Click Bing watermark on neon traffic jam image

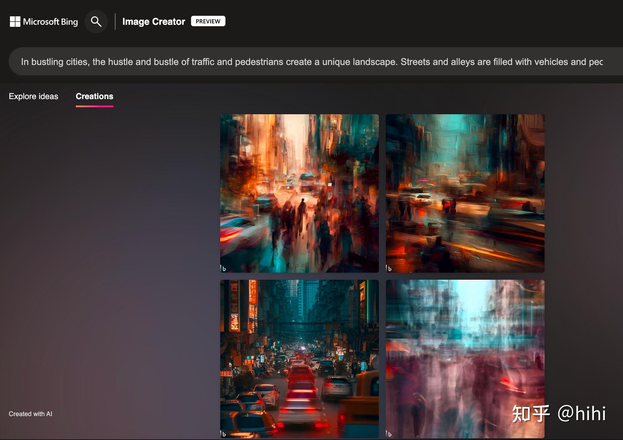(223, 433)
